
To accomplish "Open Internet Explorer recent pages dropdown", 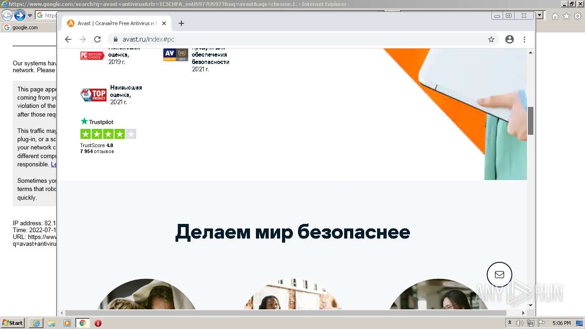I will [x=30, y=16].
